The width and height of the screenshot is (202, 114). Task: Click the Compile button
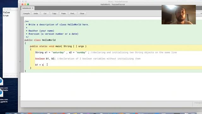pyautogui.click(x=27, y=13)
